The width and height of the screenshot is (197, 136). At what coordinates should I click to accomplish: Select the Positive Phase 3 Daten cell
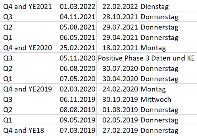pyautogui.click(x=147, y=58)
